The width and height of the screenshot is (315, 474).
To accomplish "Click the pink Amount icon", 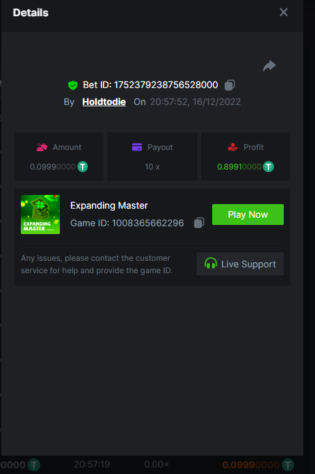I will coord(42,147).
